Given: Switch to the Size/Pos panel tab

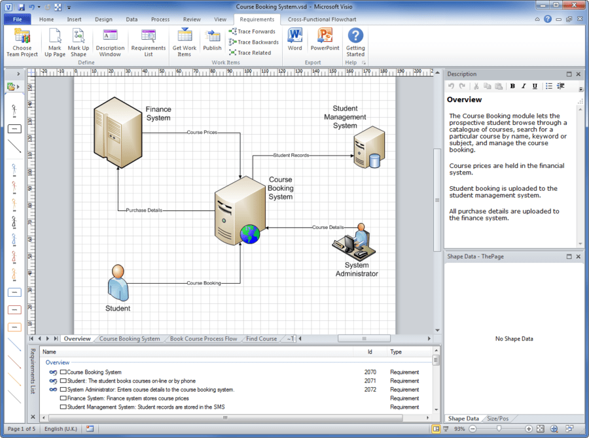Looking at the screenshot, I should (x=498, y=418).
